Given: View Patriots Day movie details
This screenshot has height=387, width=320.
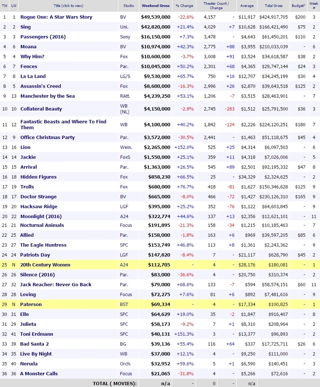Looking at the screenshot, I should pos(35,255).
